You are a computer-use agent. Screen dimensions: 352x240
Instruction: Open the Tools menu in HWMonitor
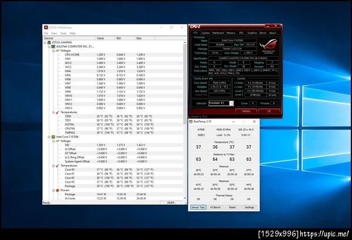(x=63, y=33)
